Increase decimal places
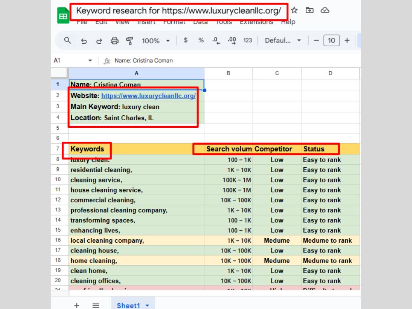 coord(232,40)
